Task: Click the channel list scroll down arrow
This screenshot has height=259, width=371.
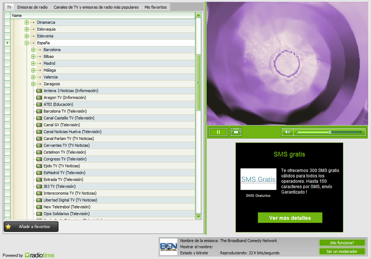Action: click(198, 216)
